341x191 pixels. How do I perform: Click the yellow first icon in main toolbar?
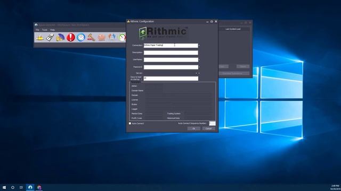click(x=40, y=38)
